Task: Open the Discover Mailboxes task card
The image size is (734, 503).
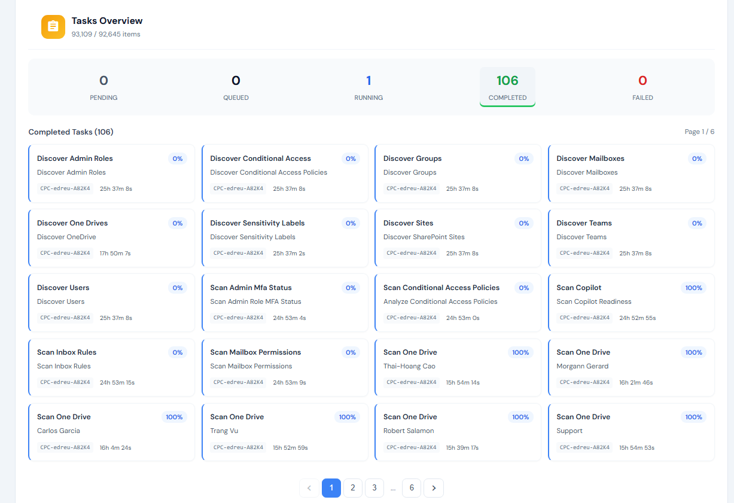Action: (631, 173)
